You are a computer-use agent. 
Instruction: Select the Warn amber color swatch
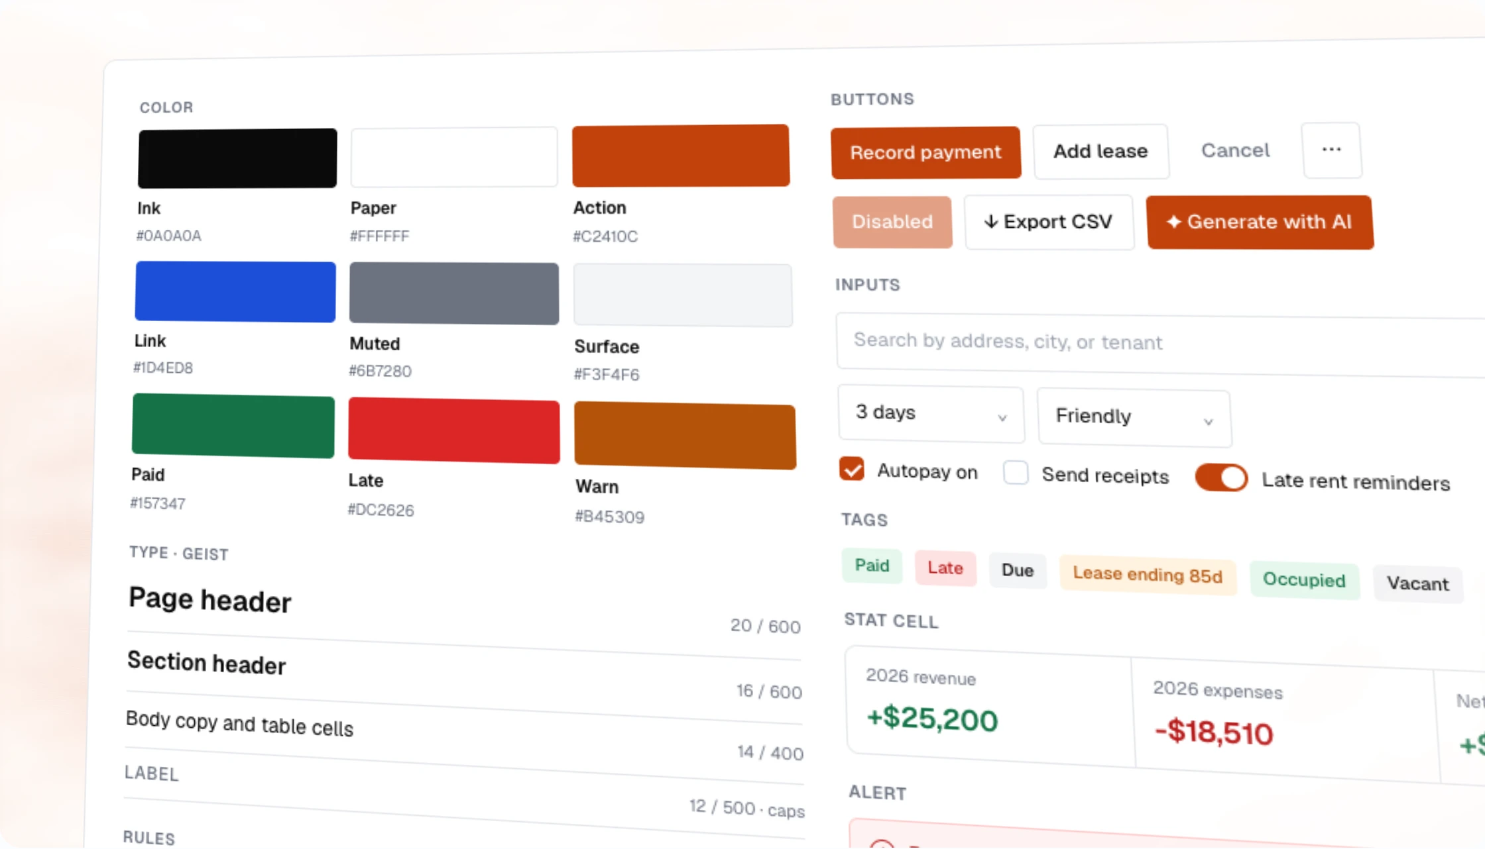[x=685, y=435]
